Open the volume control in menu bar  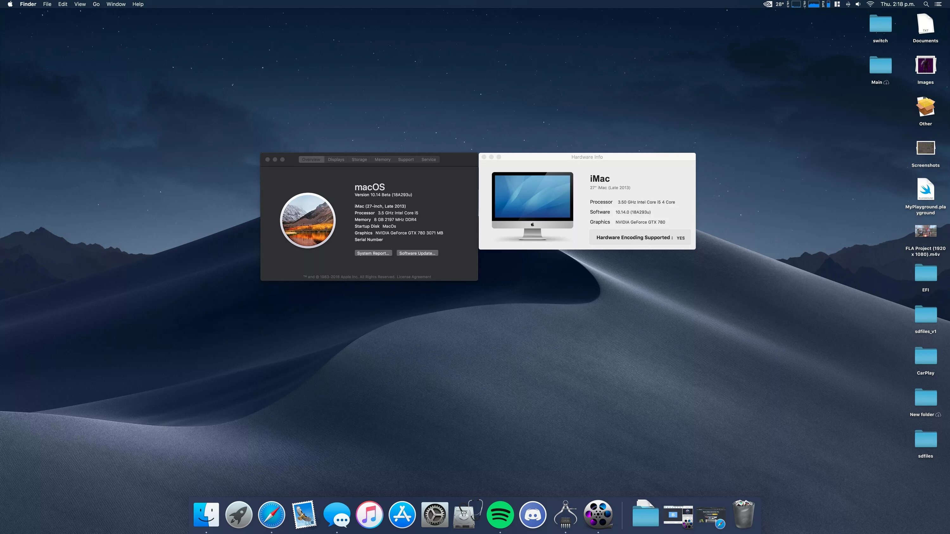tap(858, 4)
